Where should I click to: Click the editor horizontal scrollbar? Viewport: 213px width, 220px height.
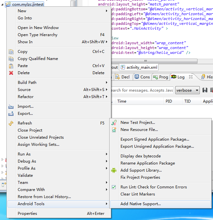154,61
